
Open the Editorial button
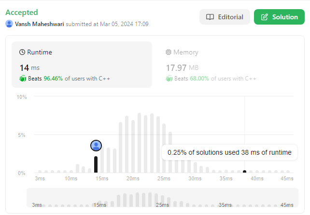[225, 17]
